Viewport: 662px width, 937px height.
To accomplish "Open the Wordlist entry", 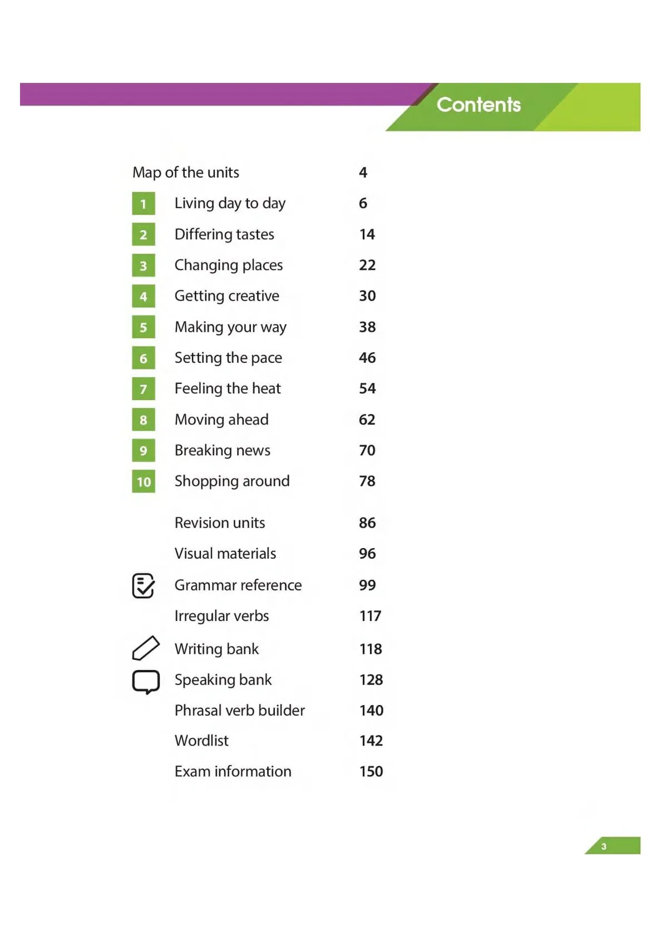I will click(x=201, y=741).
